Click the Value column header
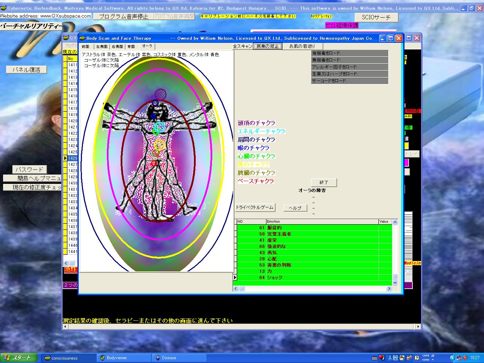484x363 pixels. point(385,222)
